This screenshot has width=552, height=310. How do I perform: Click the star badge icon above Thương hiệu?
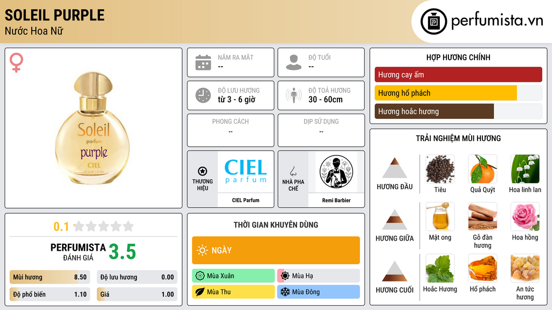(x=203, y=171)
